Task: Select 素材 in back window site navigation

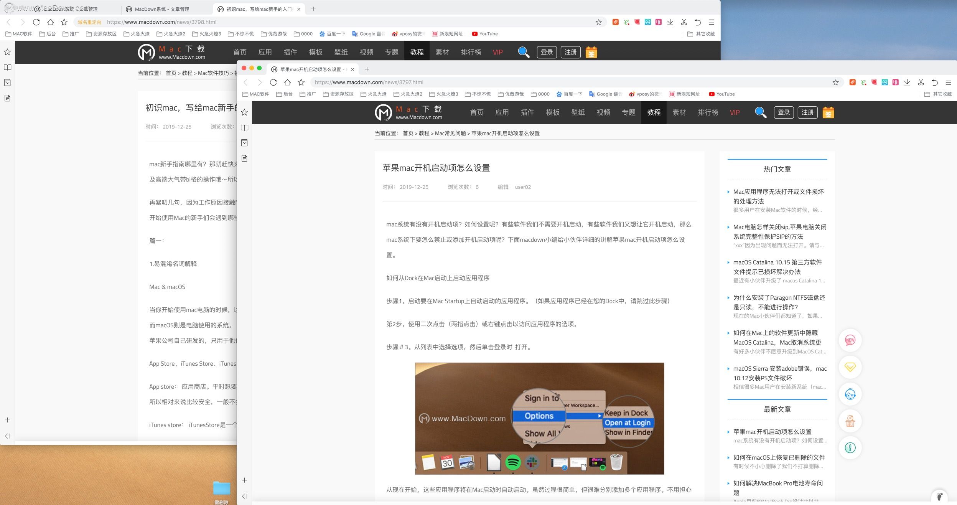Action: 442,52
